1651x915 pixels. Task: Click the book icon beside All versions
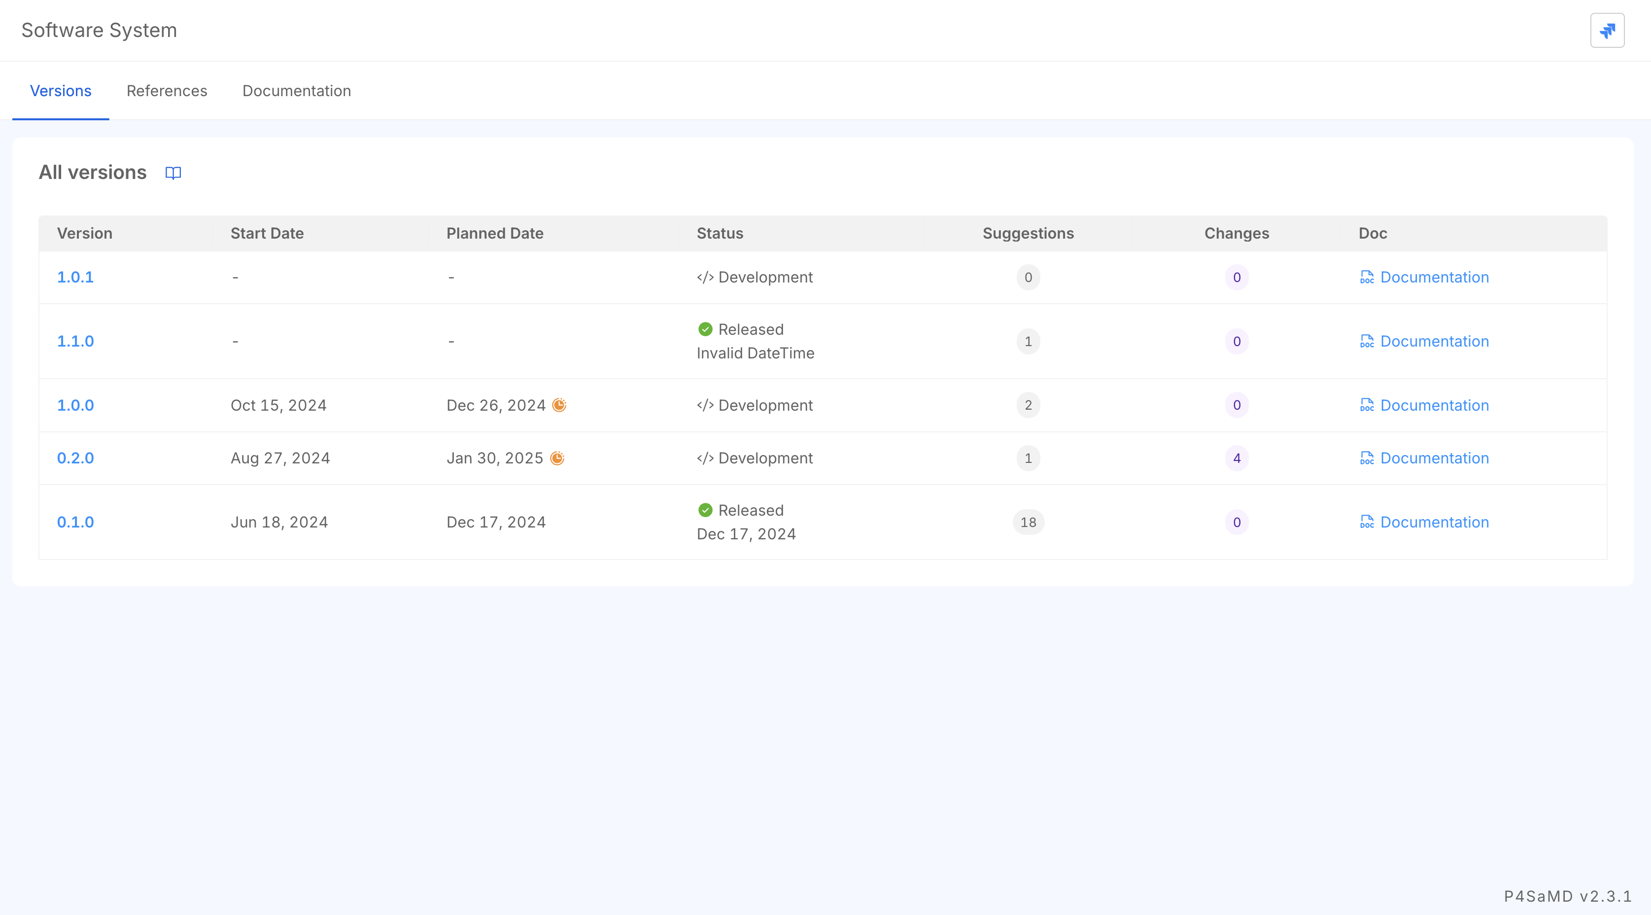[173, 173]
